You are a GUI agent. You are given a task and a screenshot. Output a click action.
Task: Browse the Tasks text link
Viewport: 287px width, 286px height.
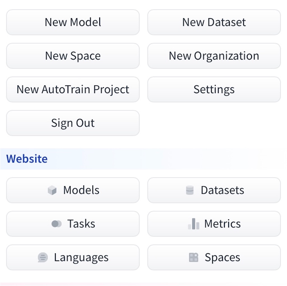click(81, 224)
